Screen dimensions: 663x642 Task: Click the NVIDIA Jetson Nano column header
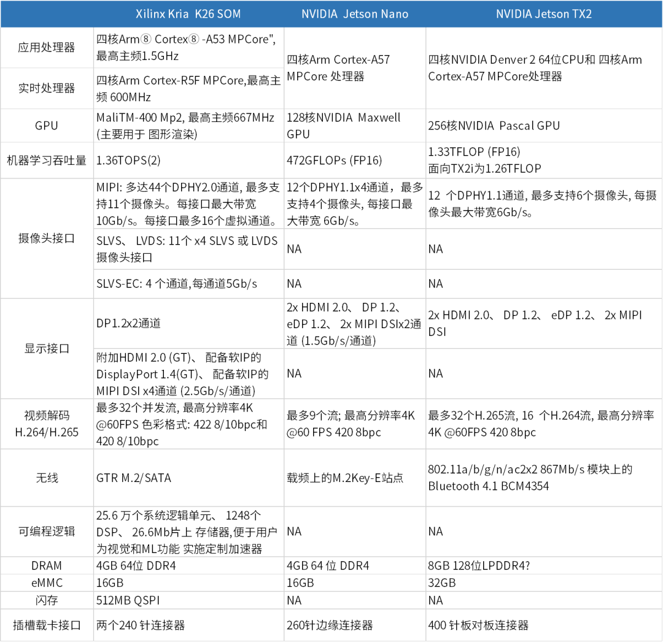click(355, 14)
